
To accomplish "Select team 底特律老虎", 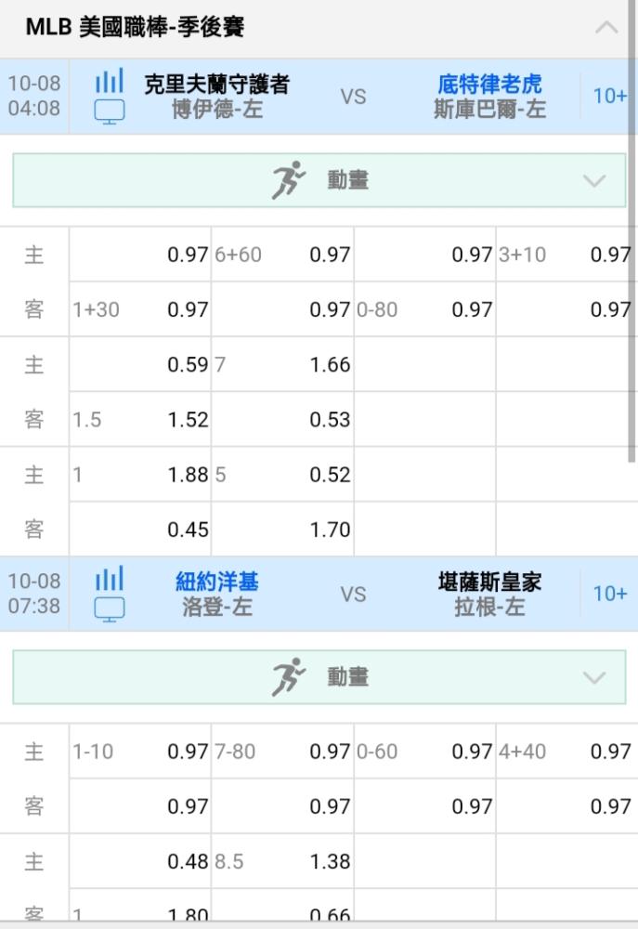I will point(489,85).
